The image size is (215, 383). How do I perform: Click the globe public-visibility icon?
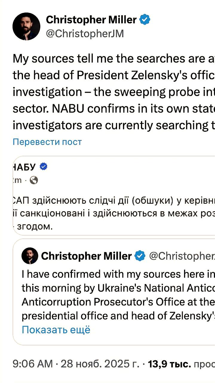click(x=34, y=180)
